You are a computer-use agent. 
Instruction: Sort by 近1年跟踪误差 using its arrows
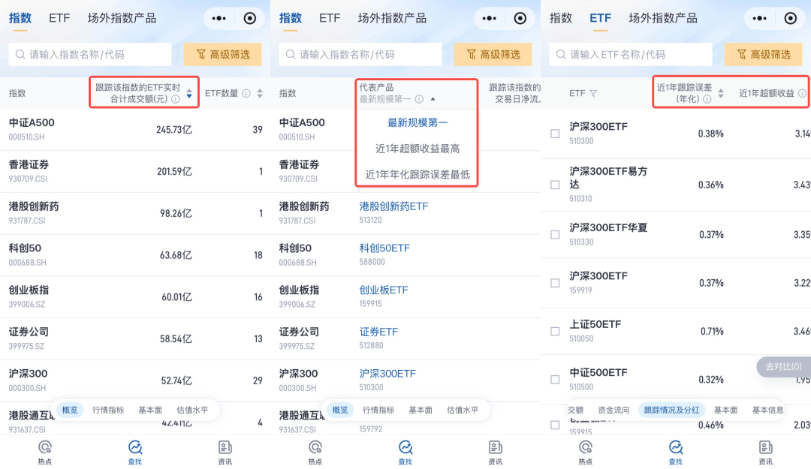point(721,94)
